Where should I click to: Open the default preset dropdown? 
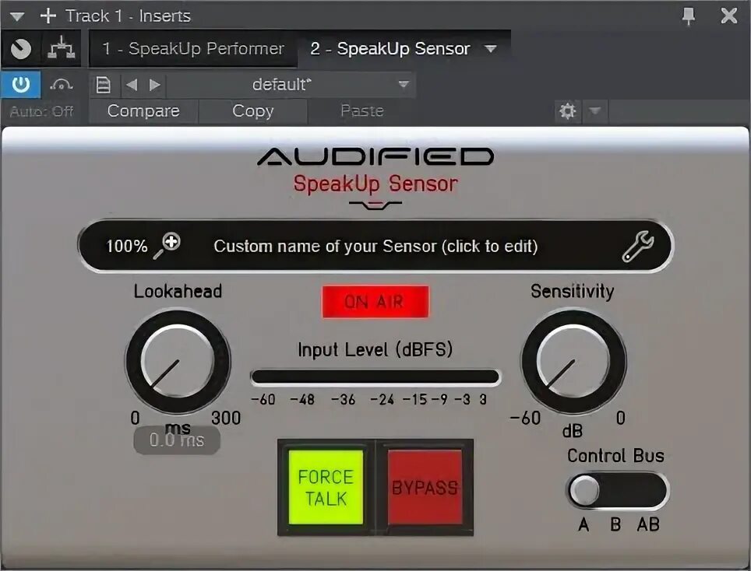pyautogui.click(x=291, y=85)
